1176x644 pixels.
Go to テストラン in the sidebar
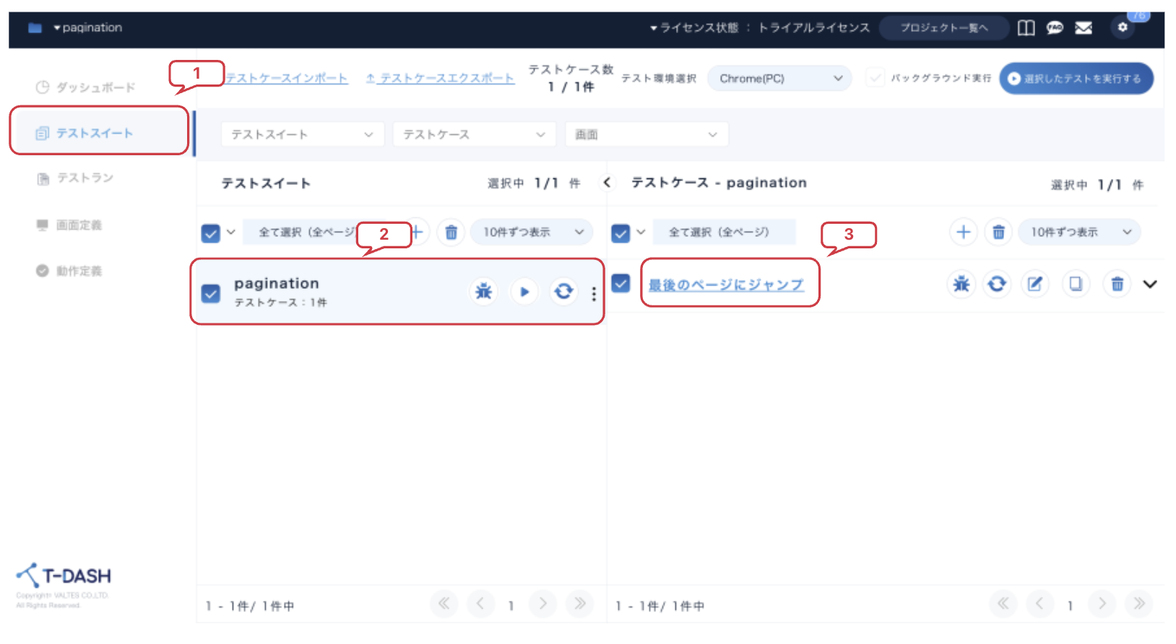click(x=76, y=178)
